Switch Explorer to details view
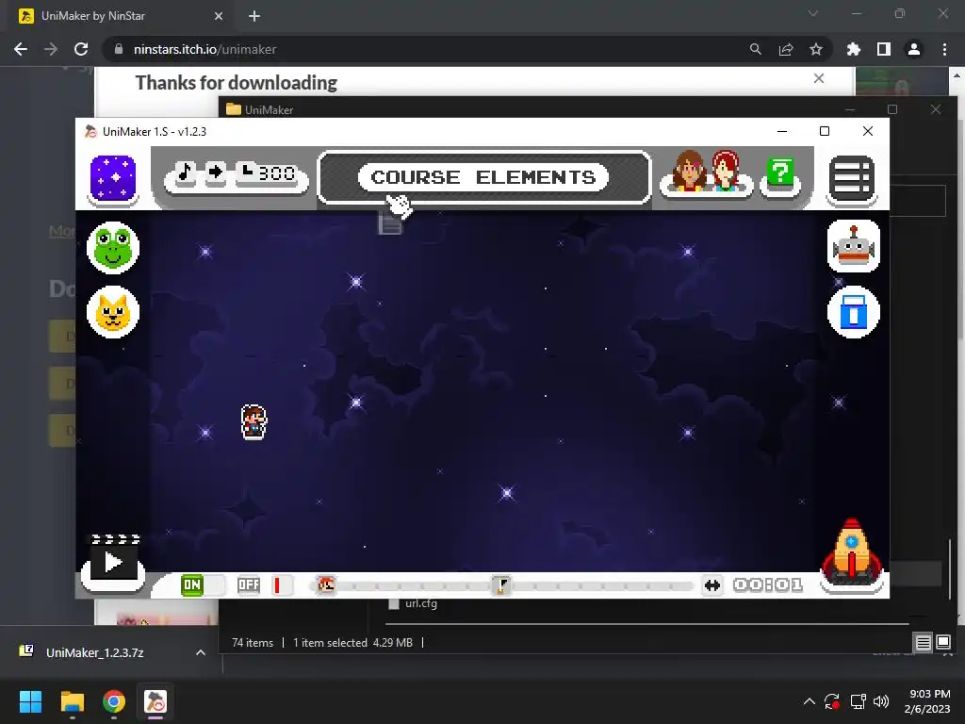Viewport: 965px width, 724px height. click(924, 643)
